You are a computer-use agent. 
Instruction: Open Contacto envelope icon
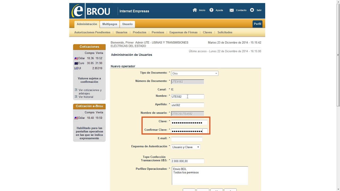(232, 10)
